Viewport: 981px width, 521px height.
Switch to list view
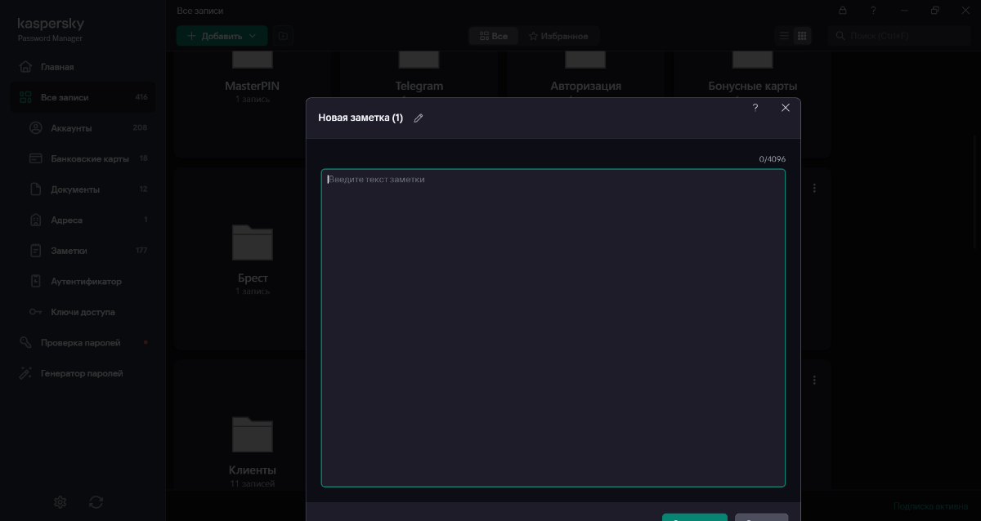784,36
